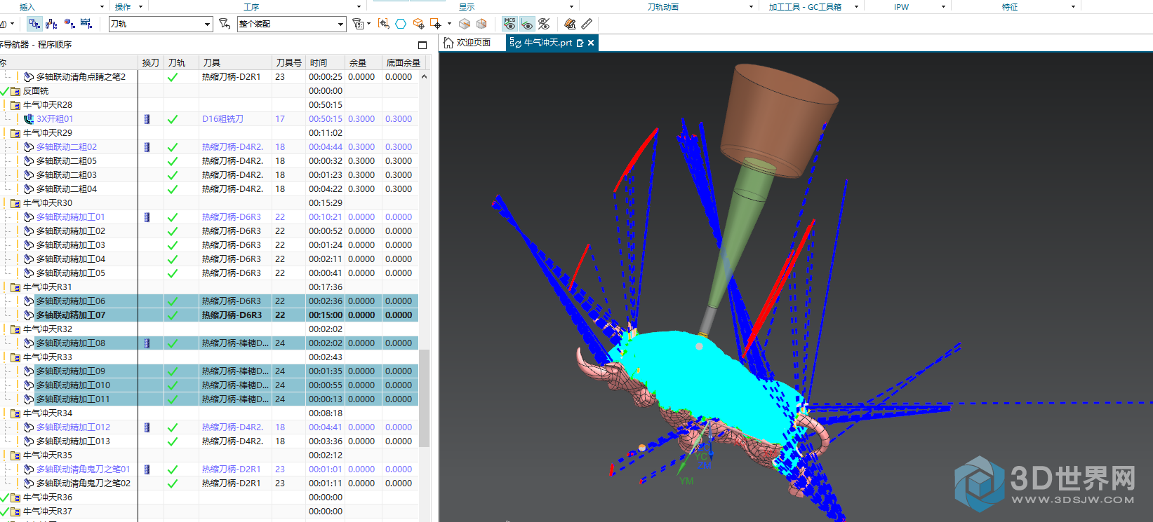Click the operation icon of 多轴联动精加工013
1153x522 pixels.
tap(29, 441)
